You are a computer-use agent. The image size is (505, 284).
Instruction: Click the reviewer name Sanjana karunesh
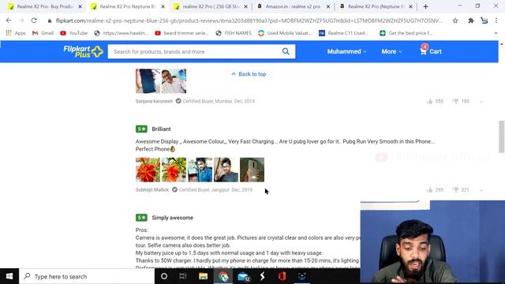(x=154, y=102)
